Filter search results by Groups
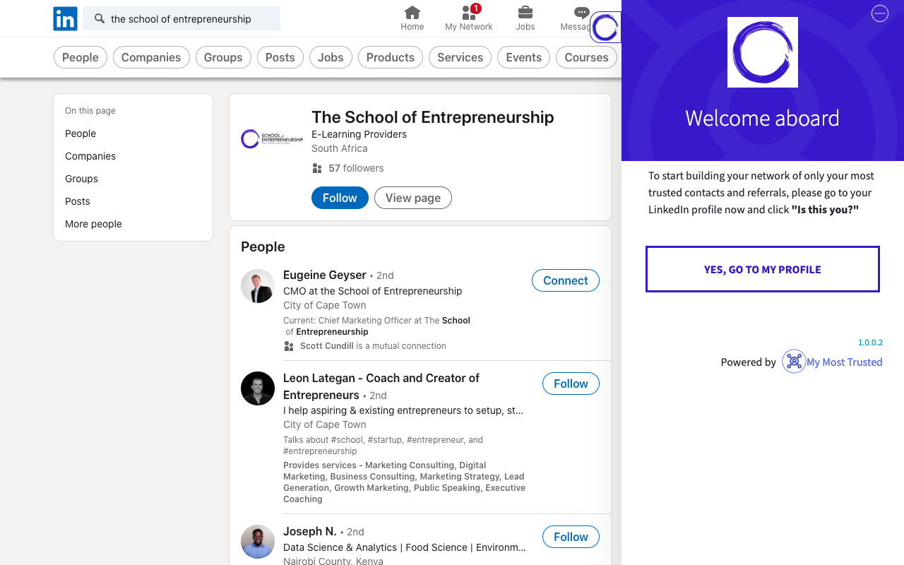Image resolution: width=904 pixels, height=565 pixels. (x=223, y=57)
